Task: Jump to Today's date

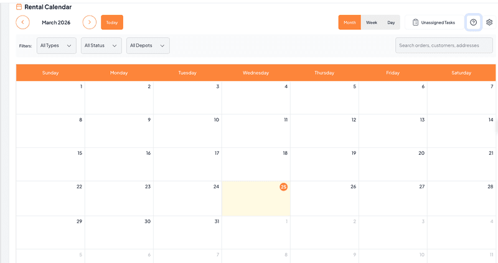Action: tap(112, 22)
